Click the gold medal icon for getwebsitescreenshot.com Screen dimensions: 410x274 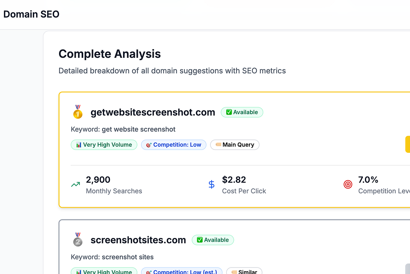click(77, 112)
